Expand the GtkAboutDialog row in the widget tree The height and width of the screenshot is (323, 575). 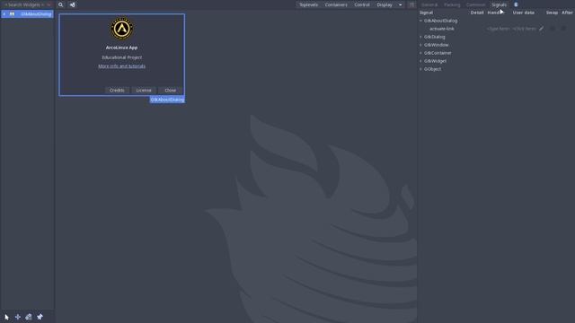point(4,14)
